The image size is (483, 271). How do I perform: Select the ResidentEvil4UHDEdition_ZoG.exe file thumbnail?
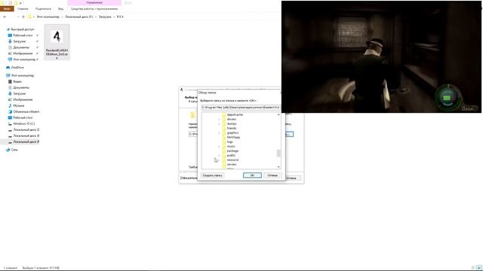[57, 42]
